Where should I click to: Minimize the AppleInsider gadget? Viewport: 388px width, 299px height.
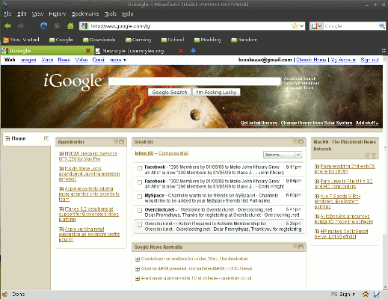[x=116, y=141]
